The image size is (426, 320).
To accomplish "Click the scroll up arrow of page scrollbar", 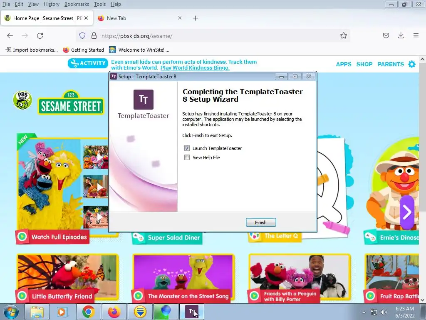I will click(422, 59).
